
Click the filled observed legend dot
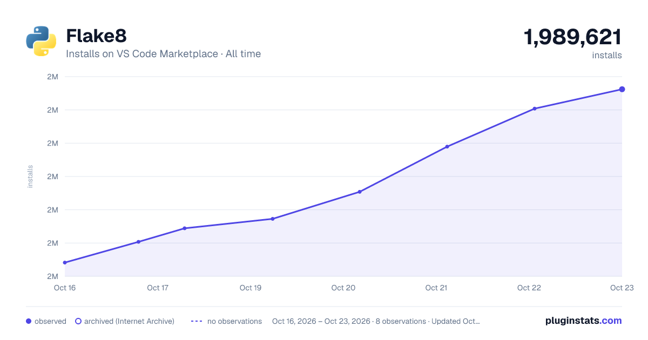pyautogui.click(x=29, y=321)
